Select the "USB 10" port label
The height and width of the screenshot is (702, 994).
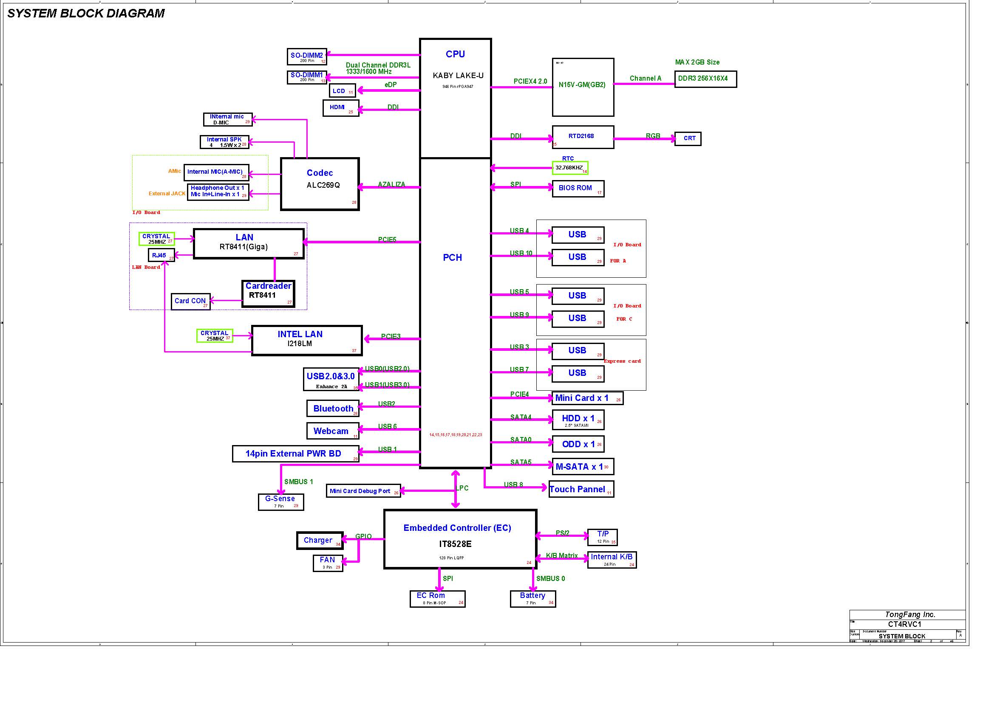521,253
